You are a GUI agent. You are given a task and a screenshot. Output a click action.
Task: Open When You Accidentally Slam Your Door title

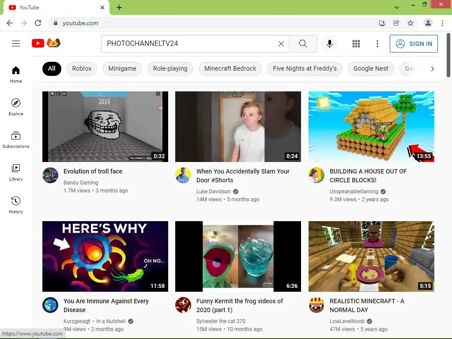[x=243, y=176]
